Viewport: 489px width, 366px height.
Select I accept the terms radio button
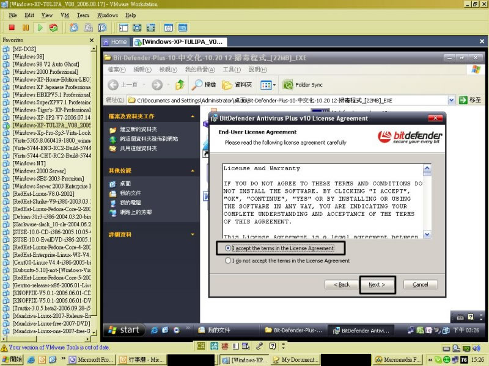(x=228, y=248)
